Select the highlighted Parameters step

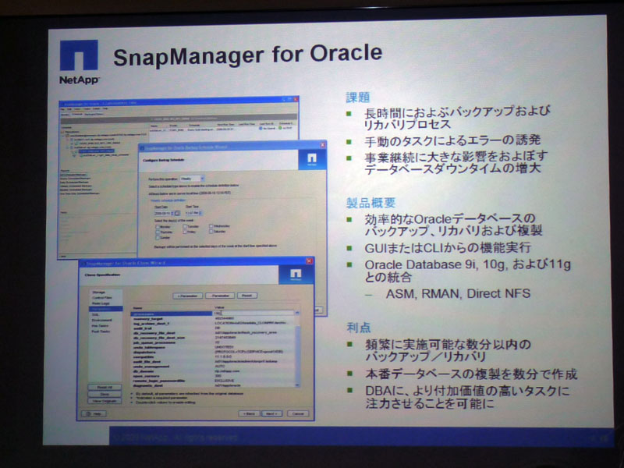coord(106,309)
